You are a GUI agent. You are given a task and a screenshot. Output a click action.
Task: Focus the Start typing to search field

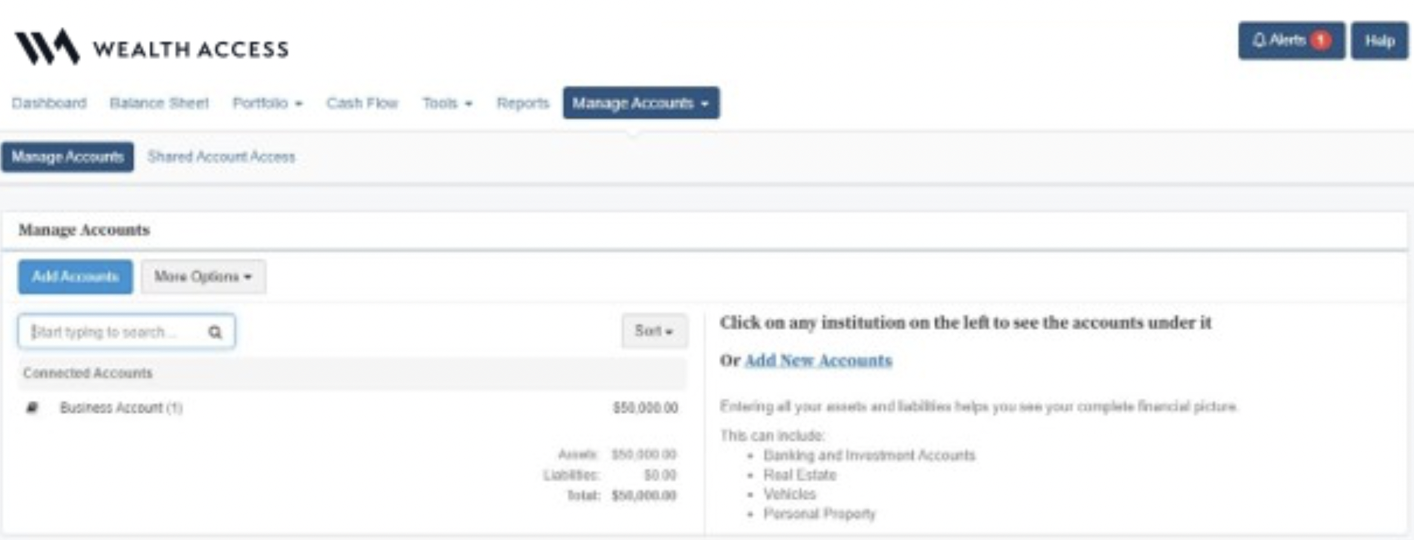pos(126,331)
